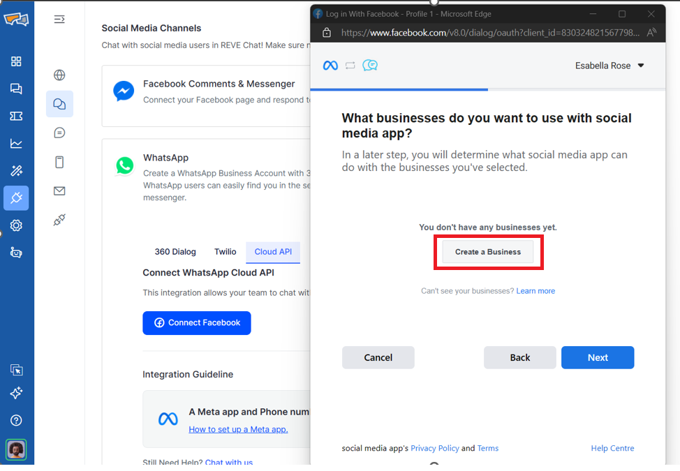Select the gray plug connector icon
This screenshot has width=680, height=471.
tap(59, 220)
